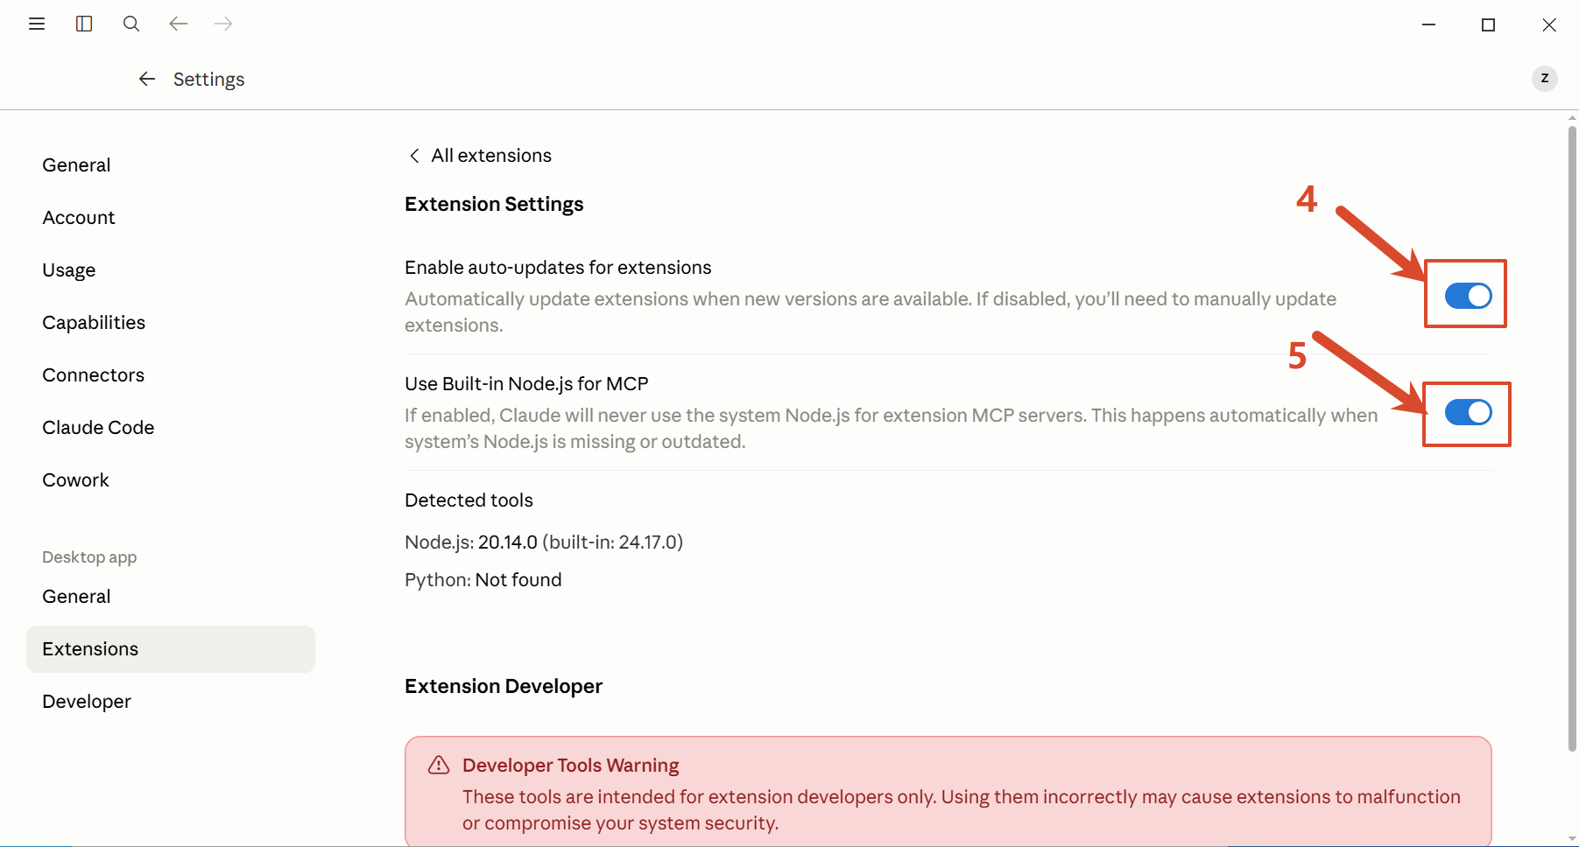The image size is (1579, 847).
Task: Click the warning triangle icon in Developer Tools Warning
Action: (439, 766)
